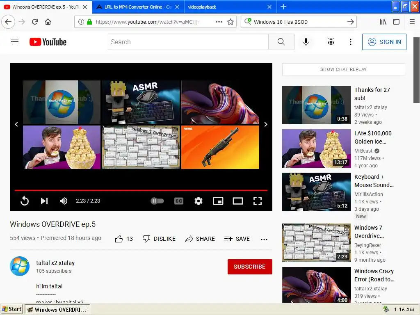Click the browser Back arrow button
Viewport: 420px width, 315px height.
click(8, 22)
